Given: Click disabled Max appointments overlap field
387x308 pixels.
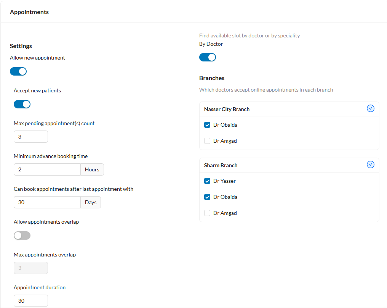Looking at the screenshot, I should 31,268.
